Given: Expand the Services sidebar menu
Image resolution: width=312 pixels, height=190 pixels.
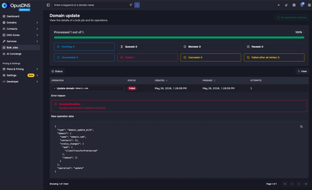Looking at the screenshot, I should click(20, 41).
